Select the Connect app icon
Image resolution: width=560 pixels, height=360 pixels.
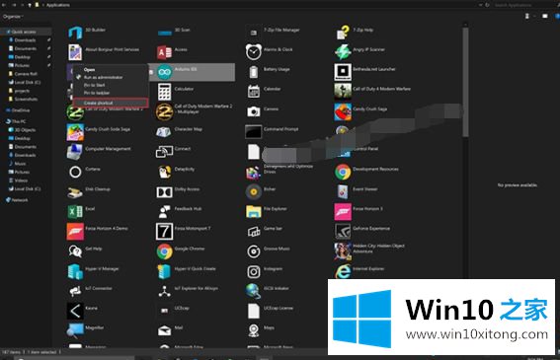[164, 152]
